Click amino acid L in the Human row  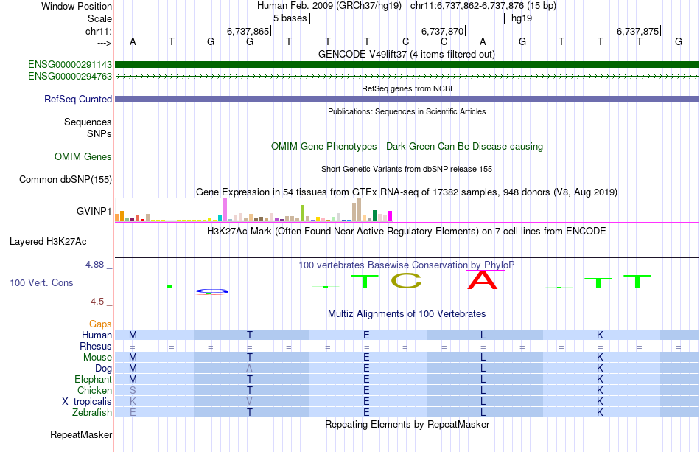click(483, 335)
